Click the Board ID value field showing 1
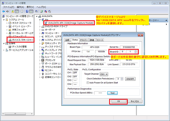Viewport: 170px width, 121px height. click(x=130, y=52)
